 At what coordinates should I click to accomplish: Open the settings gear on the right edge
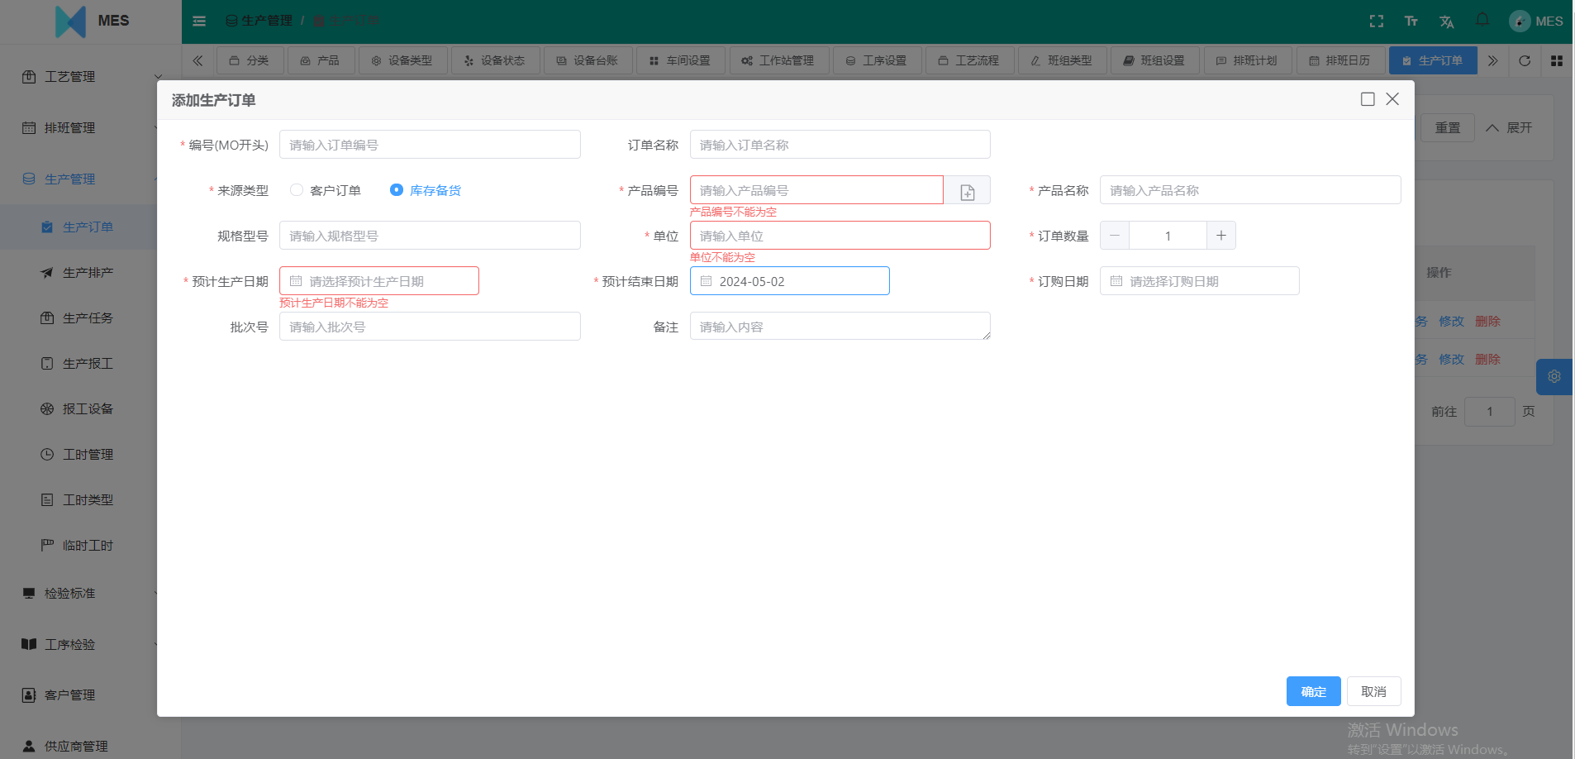tap(1554, 376)
